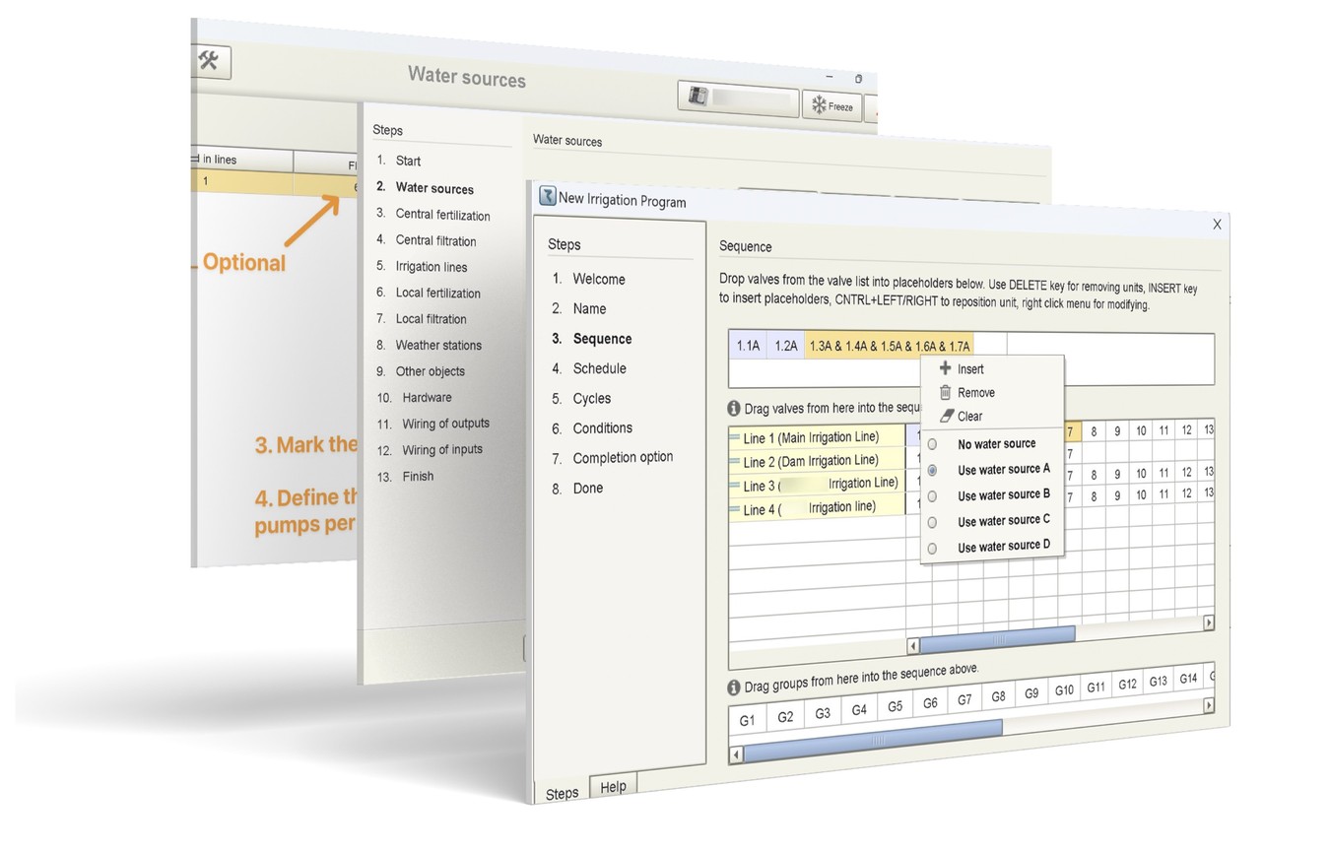The height and width of the screenshot is (851, 1330).
Task: Open the Local filtration step
Action: [x=431, y=319]
